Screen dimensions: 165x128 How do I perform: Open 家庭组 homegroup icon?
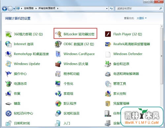(x=58, y=94)
